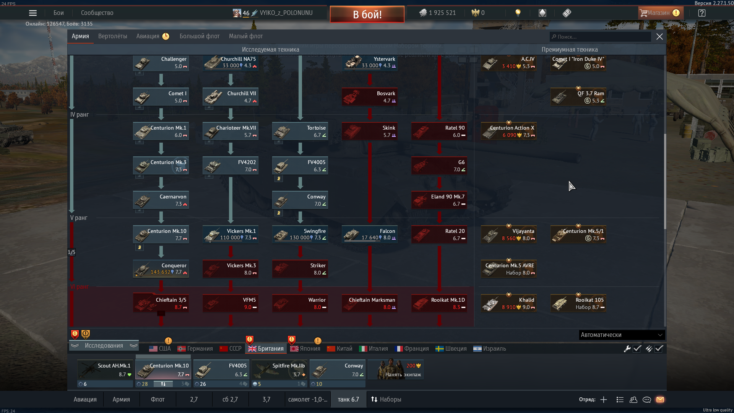734x413 pixels.
Task: Open the warbonds diamond icon
Action: click(x=542, y=13)
